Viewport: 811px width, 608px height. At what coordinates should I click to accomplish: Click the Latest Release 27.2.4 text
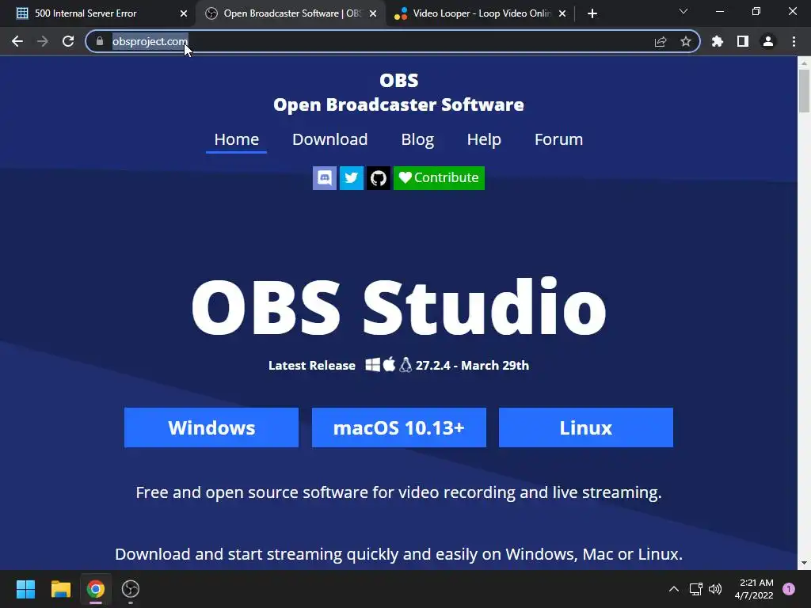[399, 365]
